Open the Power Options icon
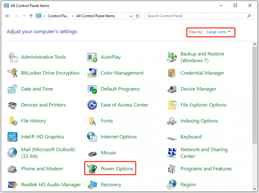Image resolution: width=259 pixels, height=193 pixels. point(92,168)
